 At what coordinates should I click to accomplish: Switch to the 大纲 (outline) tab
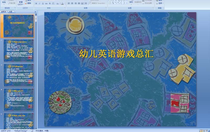tap(10, 12)
